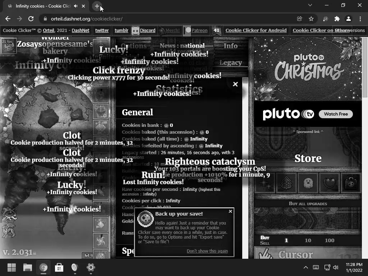The image size is (368, 276).
Task: Switch store mode to Sell
Action: (265, 243)
